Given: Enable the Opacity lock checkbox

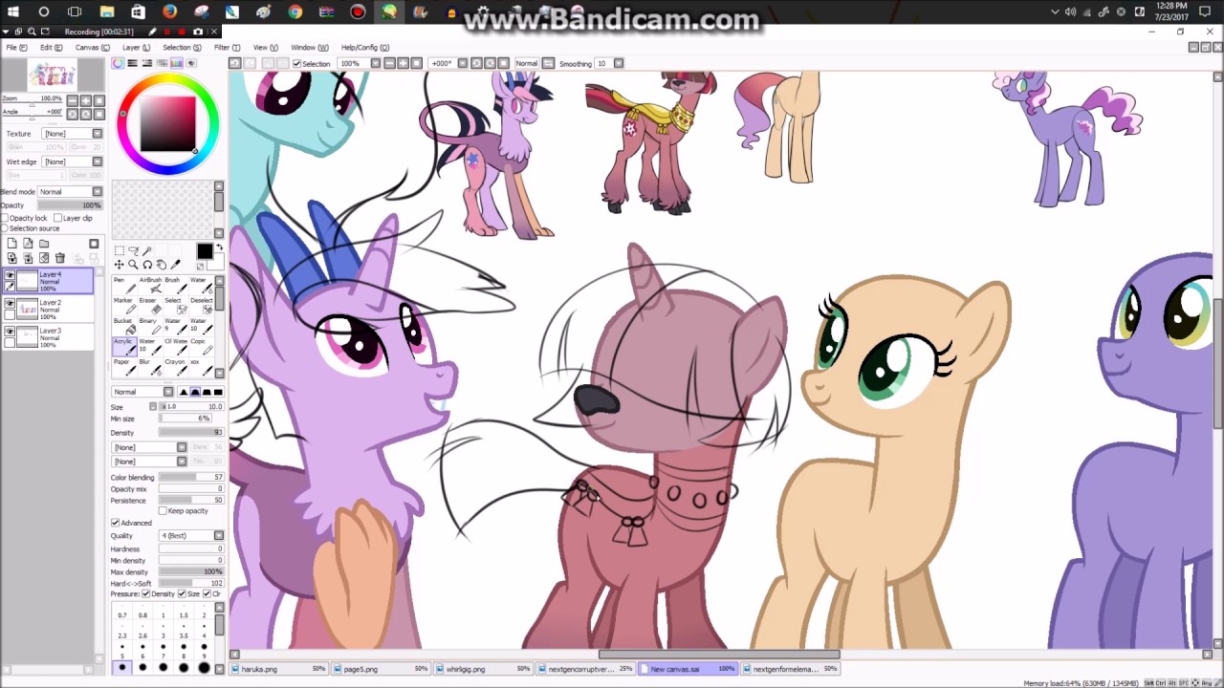Looking at the screenshot, I should 5,218.
